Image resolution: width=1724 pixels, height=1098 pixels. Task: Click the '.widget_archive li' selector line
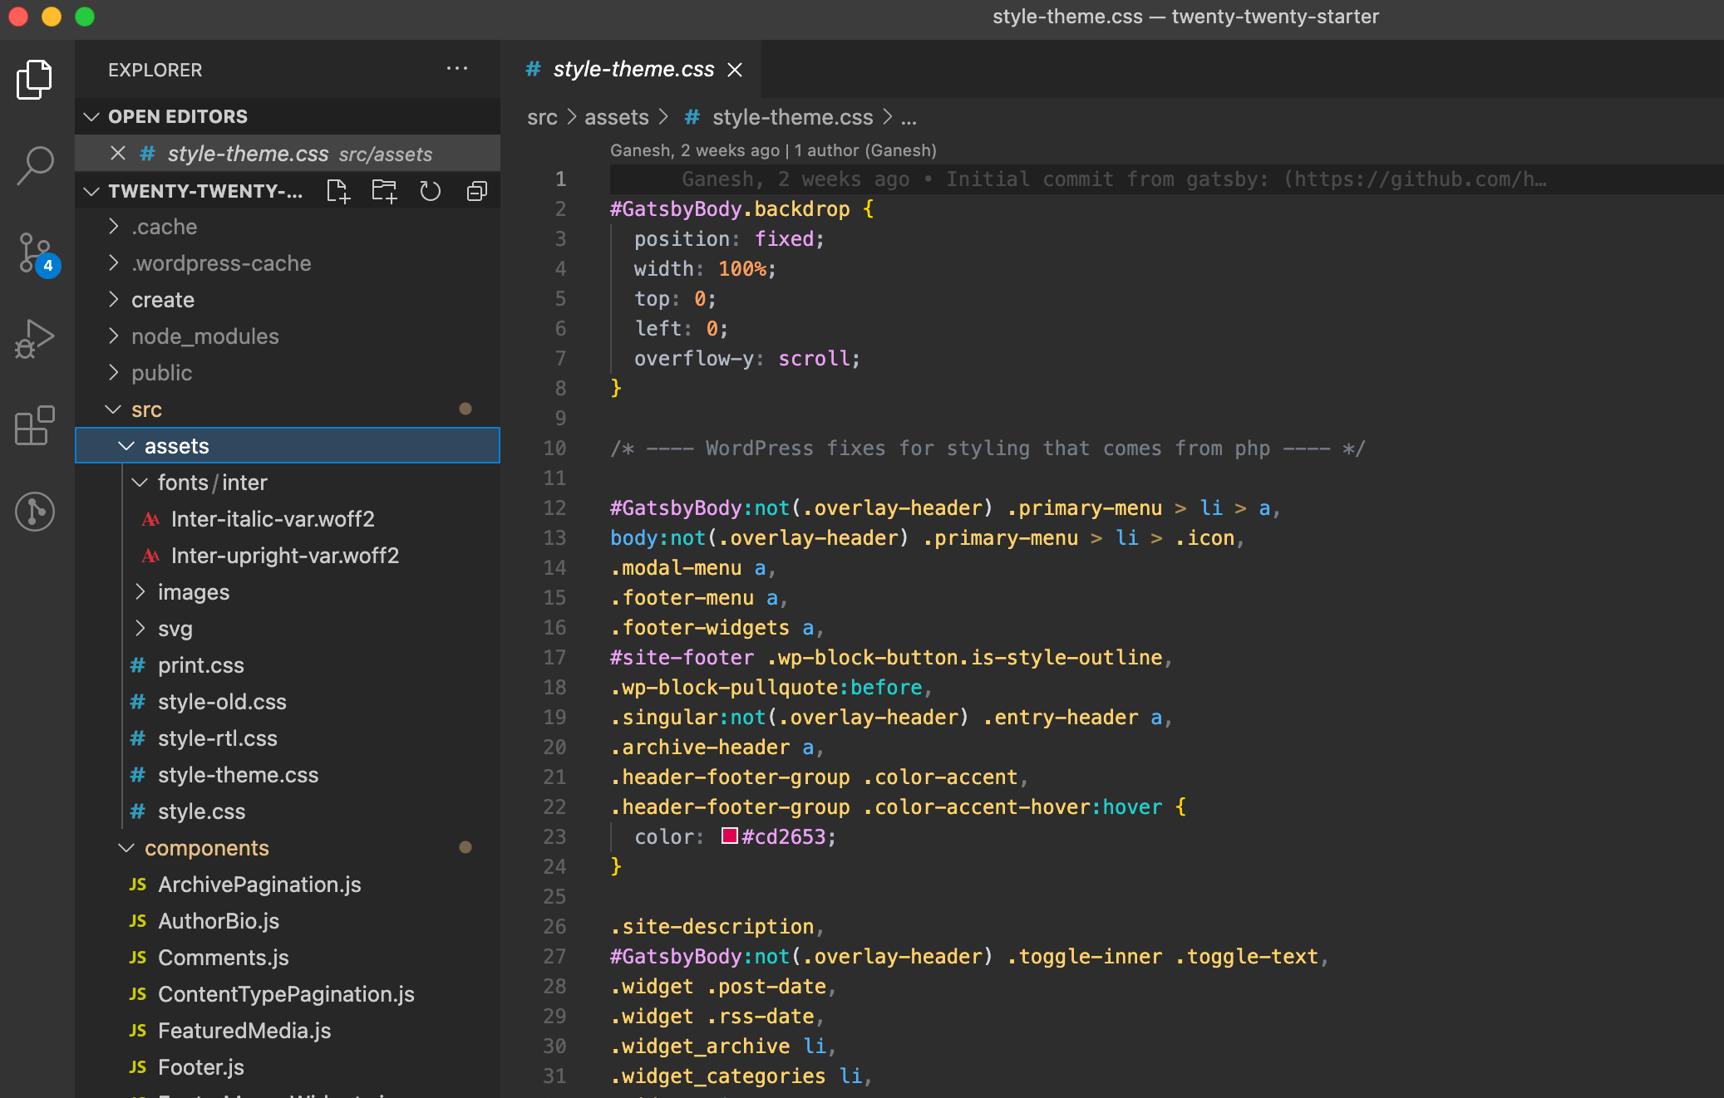tap(723, 1047)
